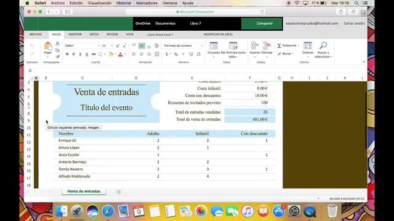The width and height of the screenshot is (394, 221).
Task: Toggle wrap text
Action: (x=157, y=45)
